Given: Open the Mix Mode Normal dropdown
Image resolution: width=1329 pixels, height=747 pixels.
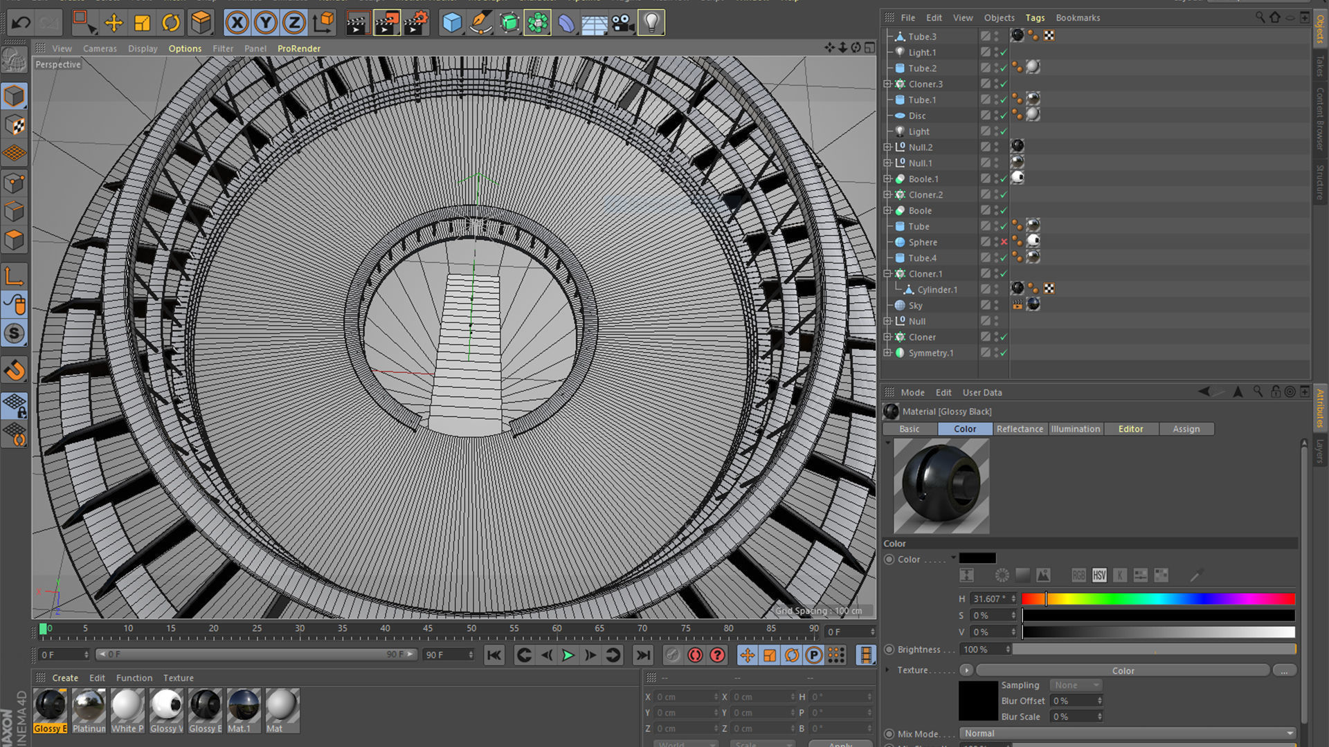Looking at the screenshot, I should (1128, 733).
